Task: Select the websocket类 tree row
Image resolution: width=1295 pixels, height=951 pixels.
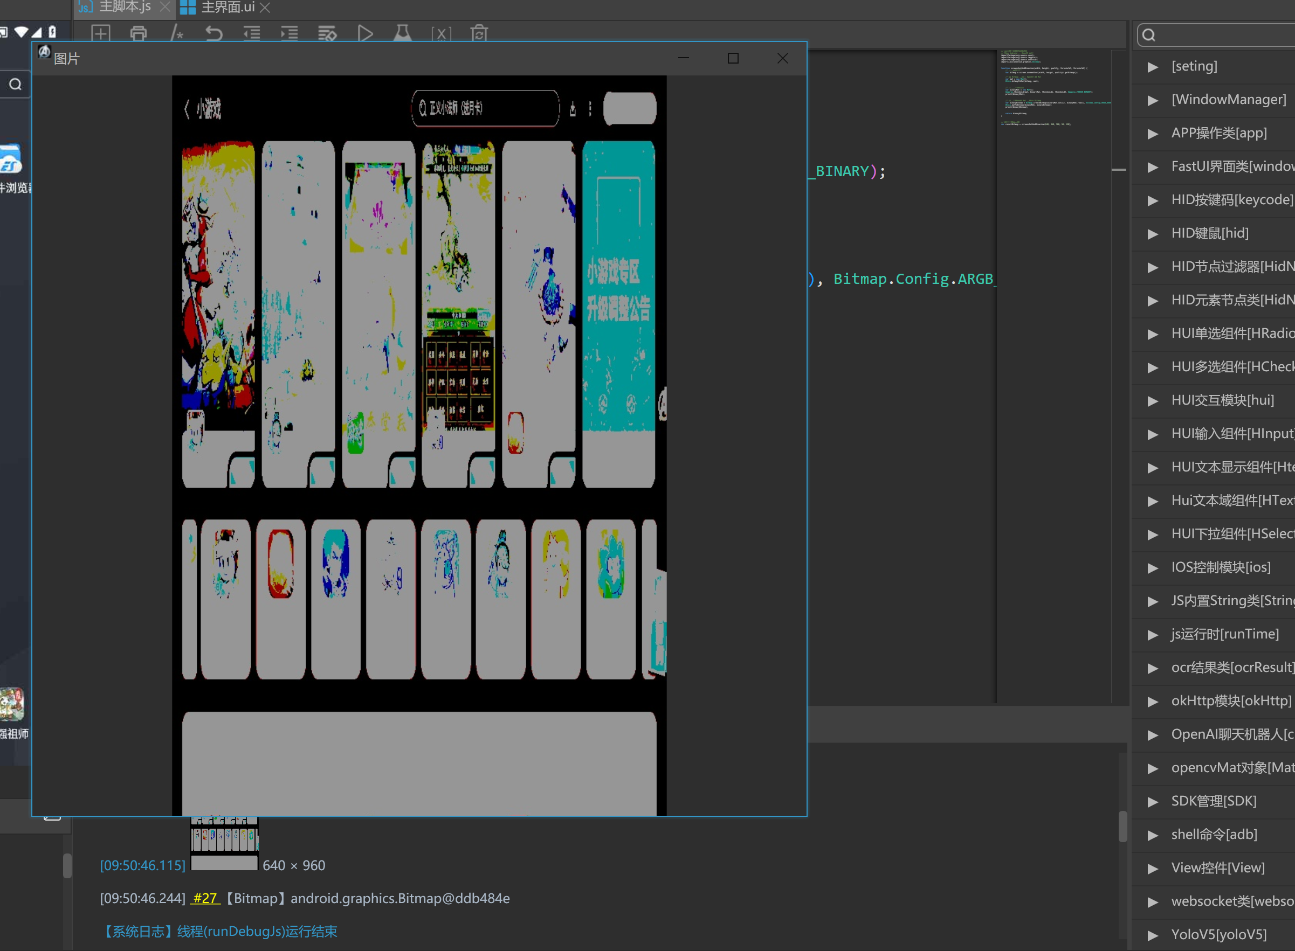Action: click(x=1213, y=901)
